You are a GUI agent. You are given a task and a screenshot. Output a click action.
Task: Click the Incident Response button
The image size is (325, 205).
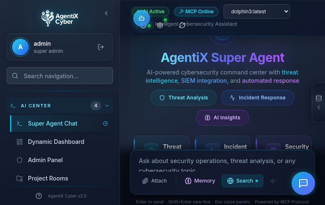point(257,98)
